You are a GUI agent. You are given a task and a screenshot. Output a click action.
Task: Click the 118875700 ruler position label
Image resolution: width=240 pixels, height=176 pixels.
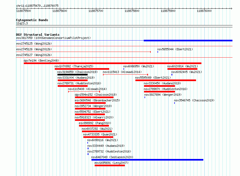[96, 11]
